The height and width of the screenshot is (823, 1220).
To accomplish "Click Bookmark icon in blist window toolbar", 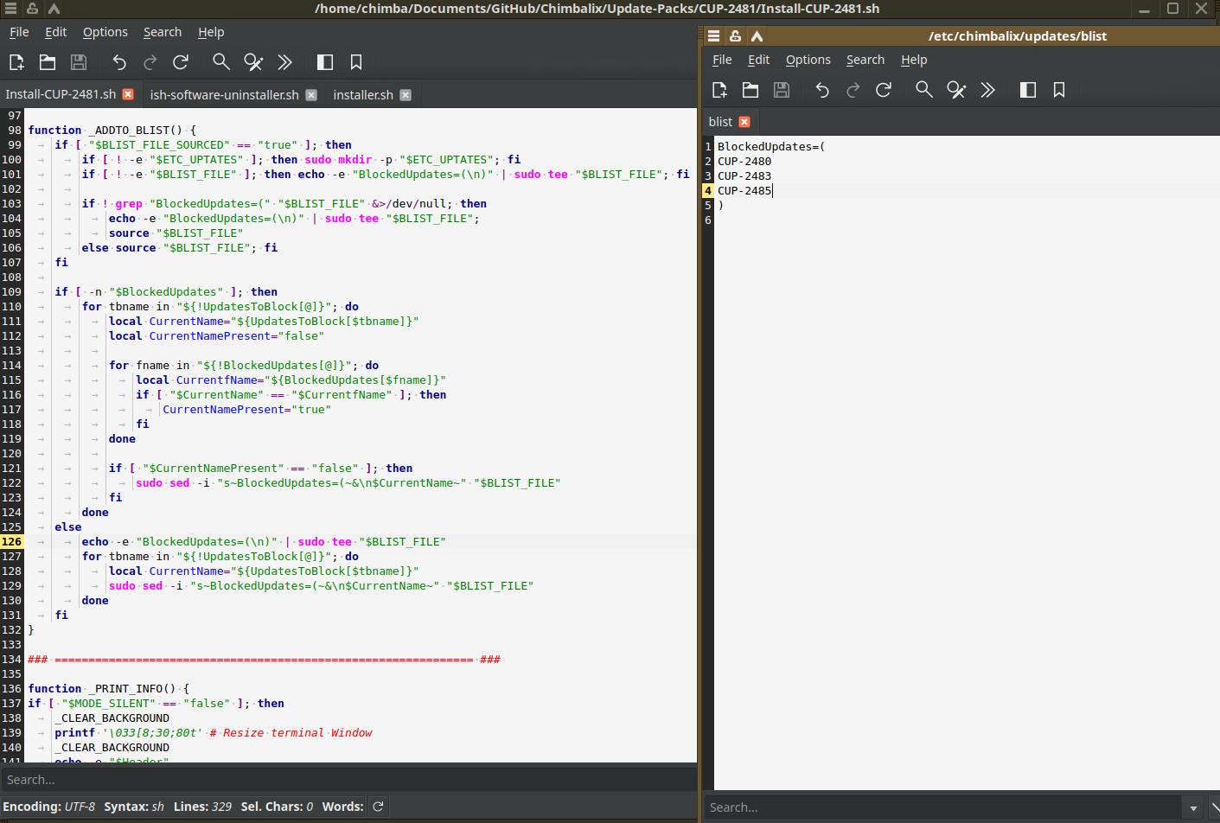I will coord(1059,90).
